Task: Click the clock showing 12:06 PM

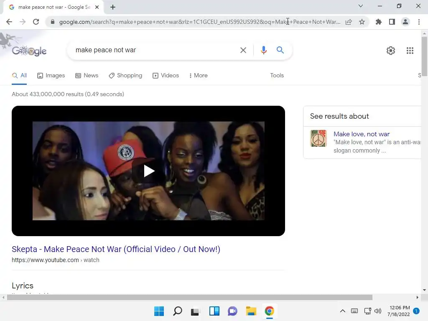Action: click(x=400, y=308)
